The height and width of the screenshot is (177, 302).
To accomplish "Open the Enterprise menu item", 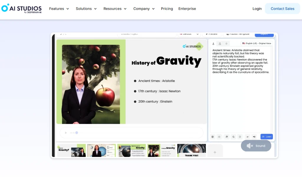I will (187, 9).
